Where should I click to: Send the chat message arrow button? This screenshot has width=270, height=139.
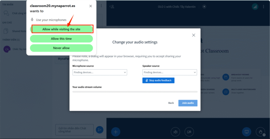click(99, 130)
